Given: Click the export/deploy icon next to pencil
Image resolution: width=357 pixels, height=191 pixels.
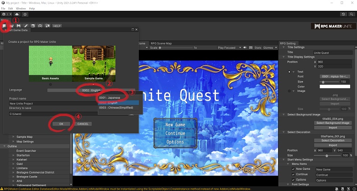Looking at the screenshot, I should [33, 26].
